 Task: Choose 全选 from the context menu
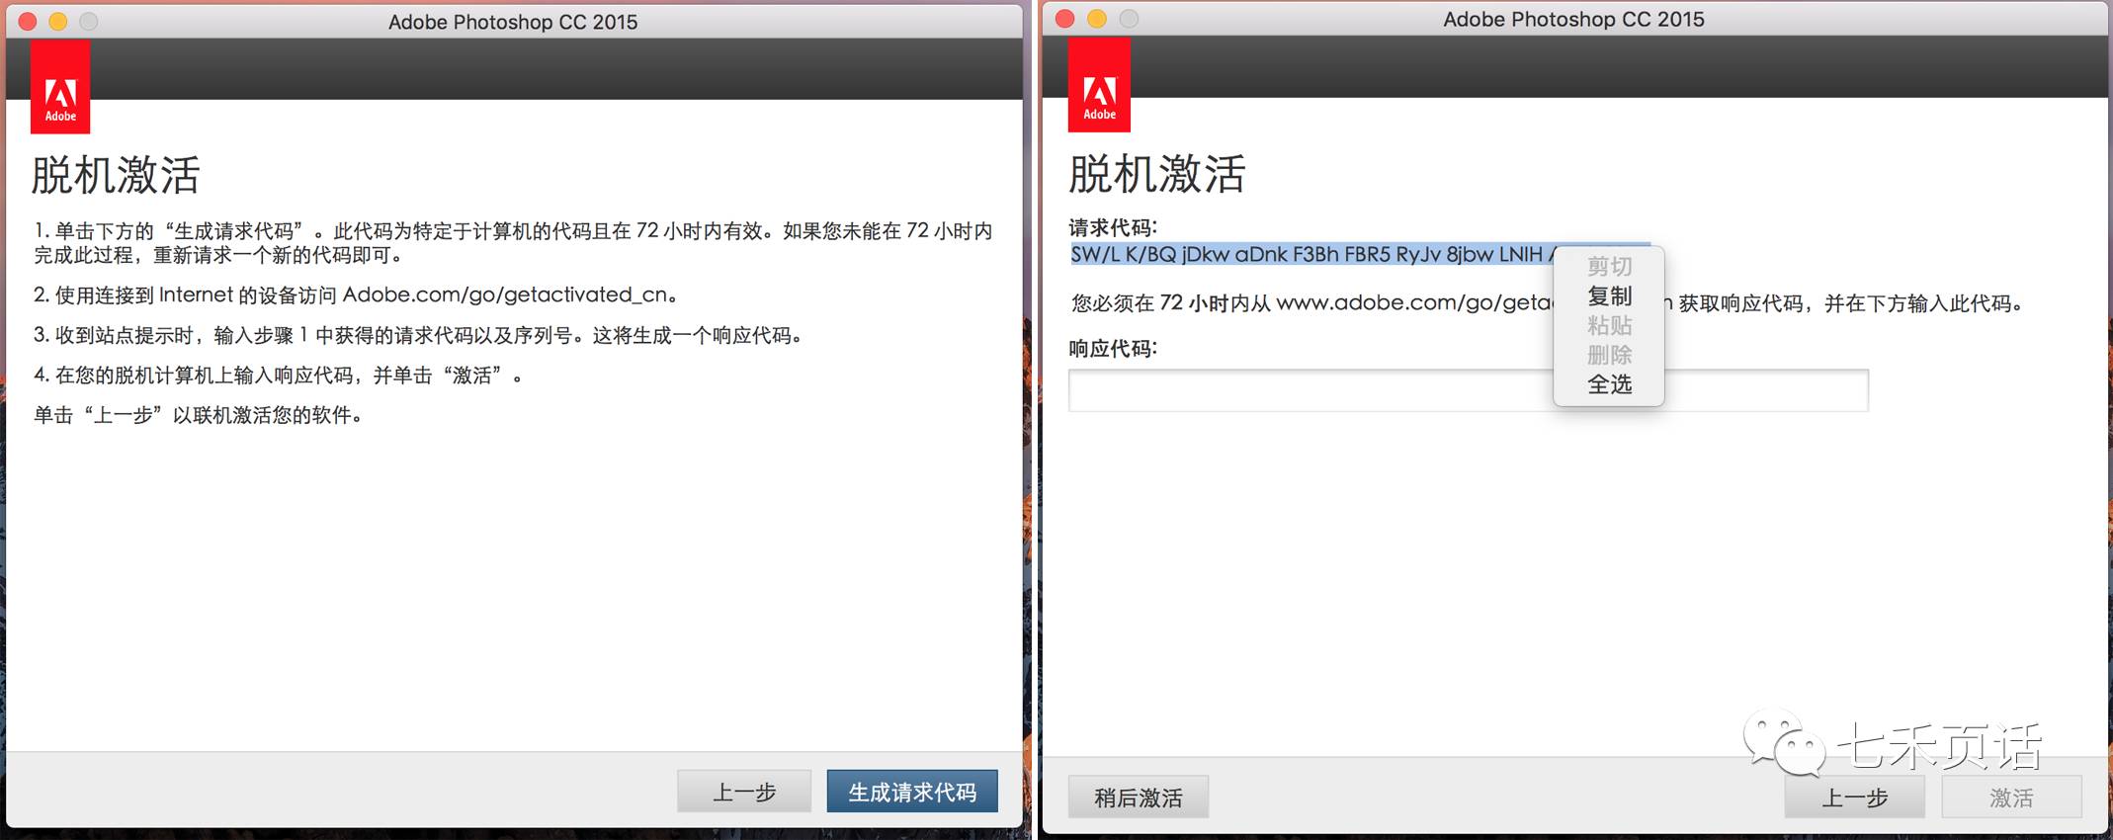pos(1609,383)
